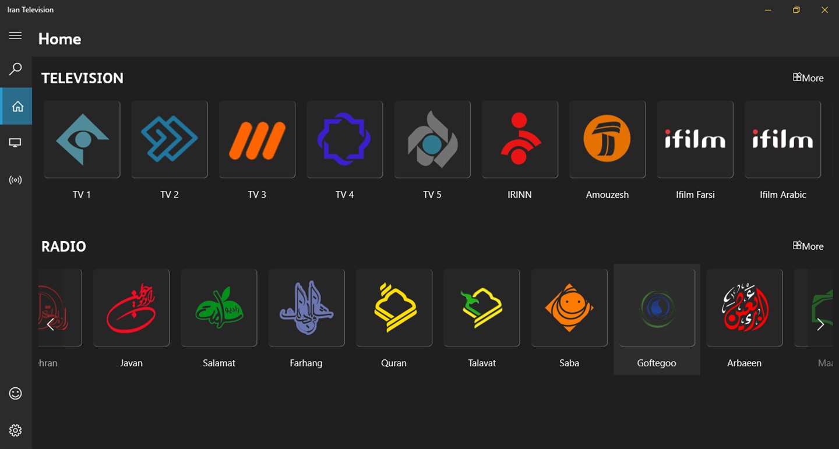Screen dimensions: 839x449
Task: Go to previous radio stations arrow
Action: coord(51,324)
